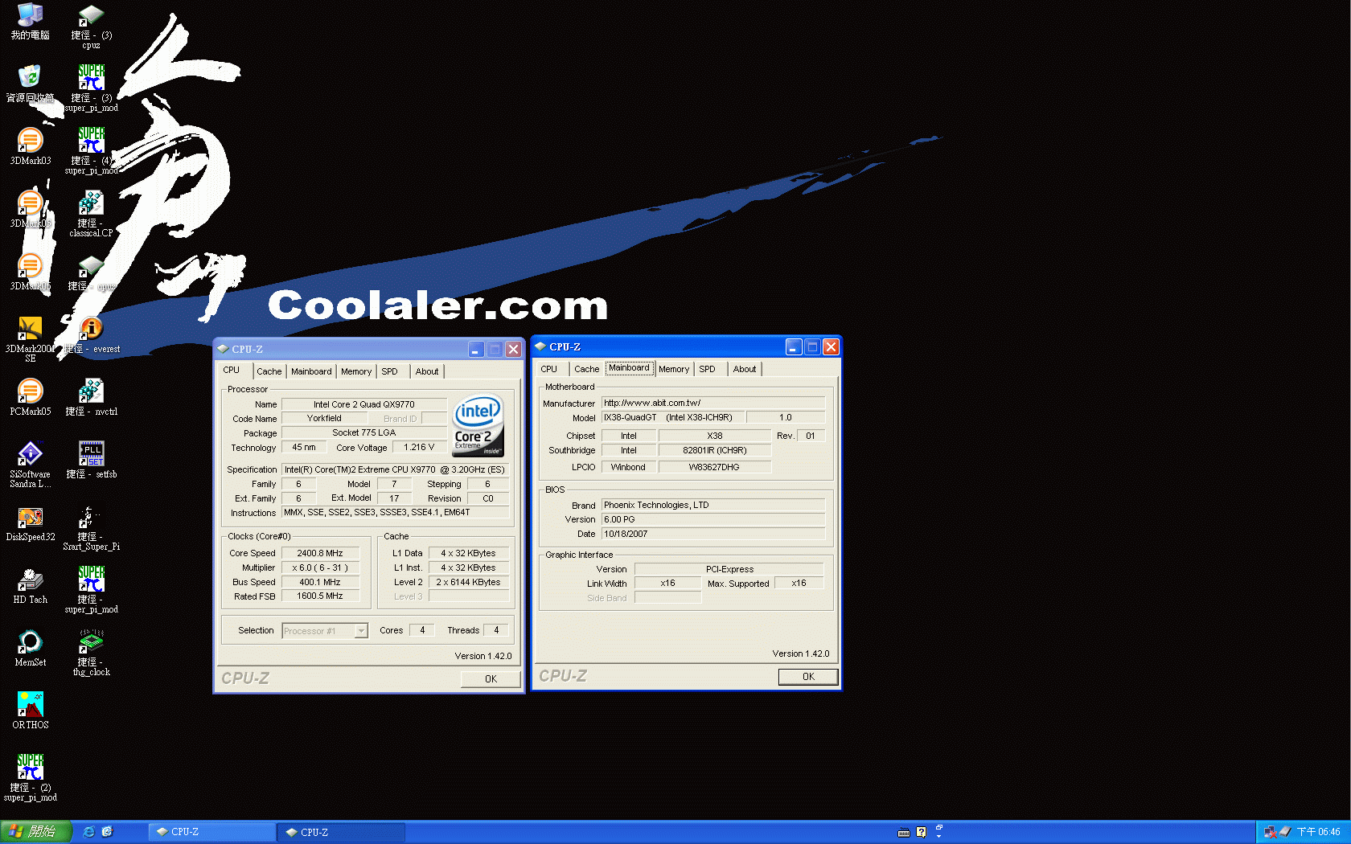The width and height of the screenshot is (1351, 844).
Task: Open the 捷徑 - (3) cpuz shortcut
Action: (91, 26)
